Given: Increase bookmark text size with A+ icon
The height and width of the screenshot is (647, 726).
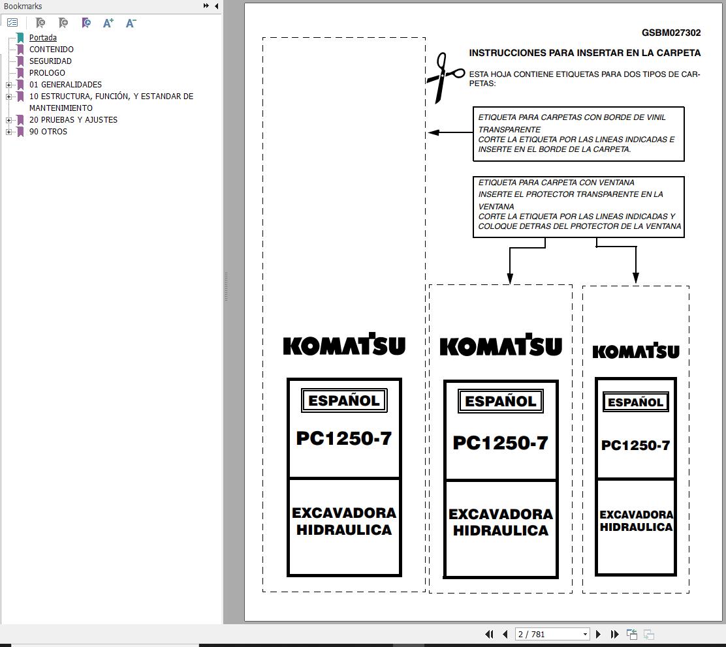Looking at the screenshot, I should [x=108, y=23].
